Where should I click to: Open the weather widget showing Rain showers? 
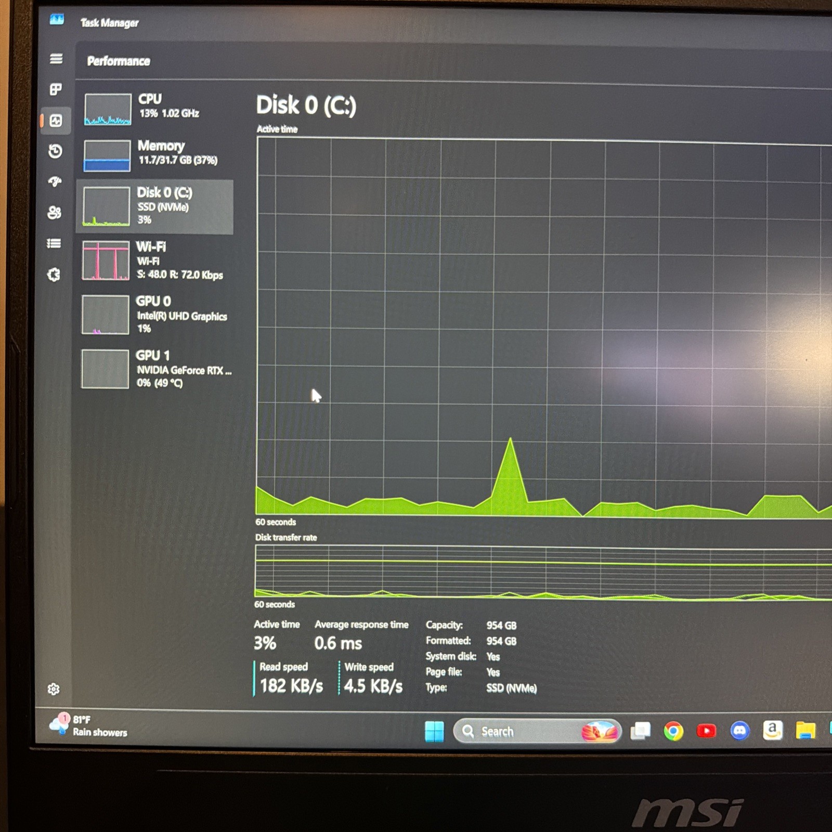[x=88, y=725]
